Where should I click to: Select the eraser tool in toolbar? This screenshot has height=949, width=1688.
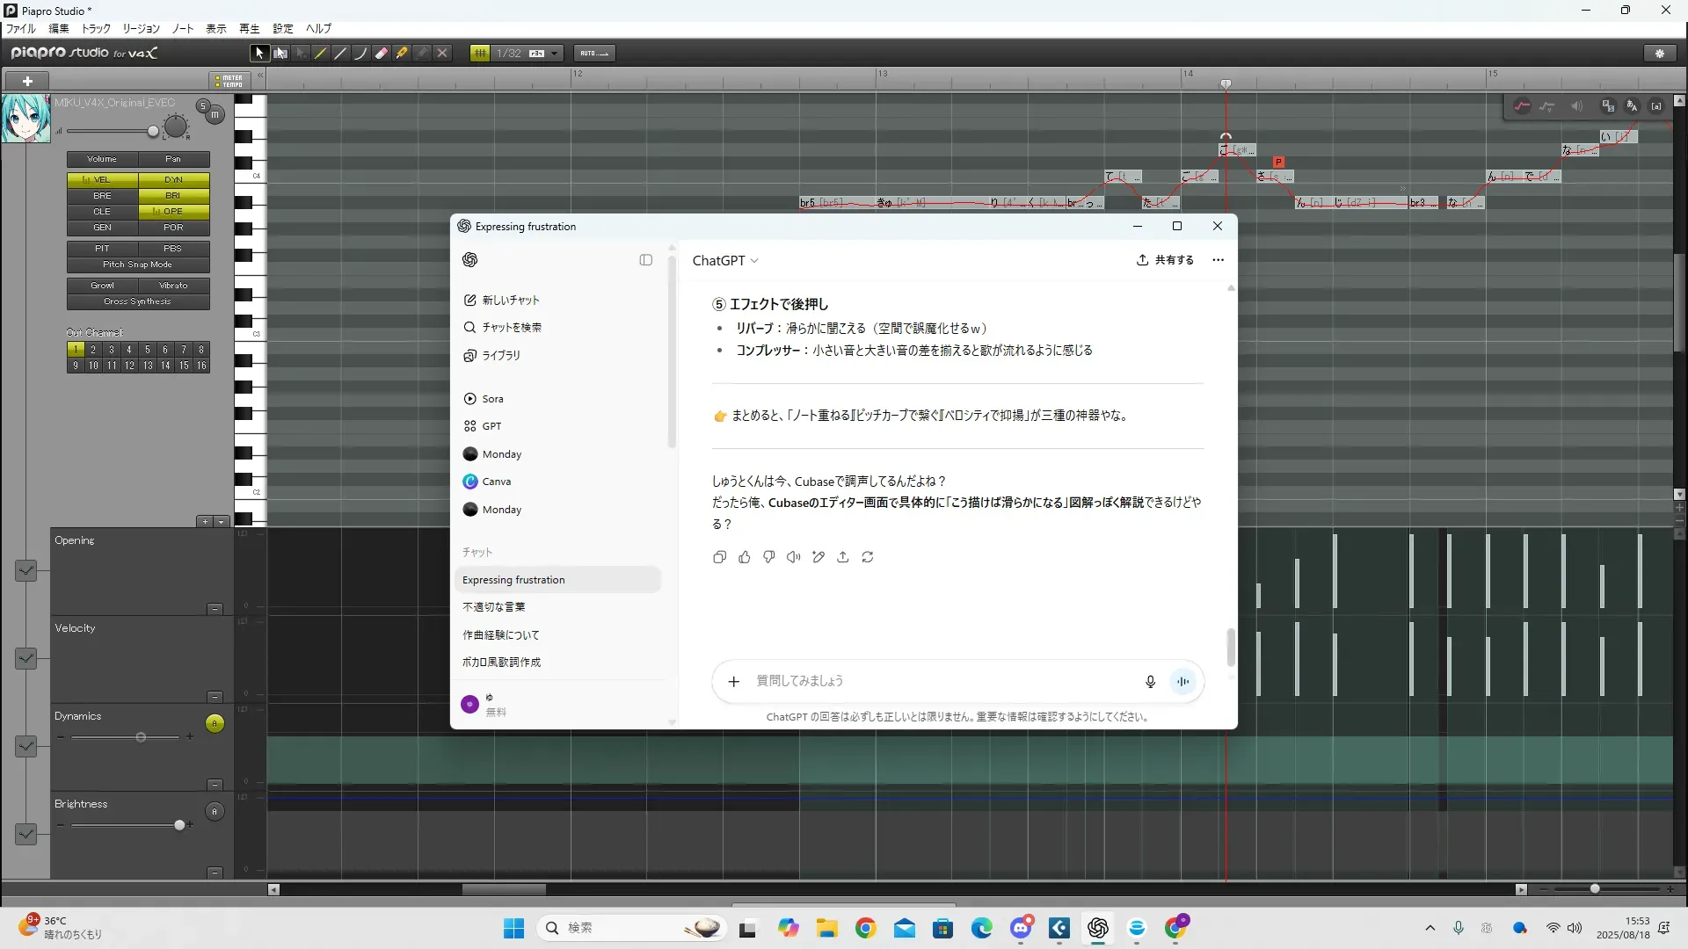(x=382, y=54)
